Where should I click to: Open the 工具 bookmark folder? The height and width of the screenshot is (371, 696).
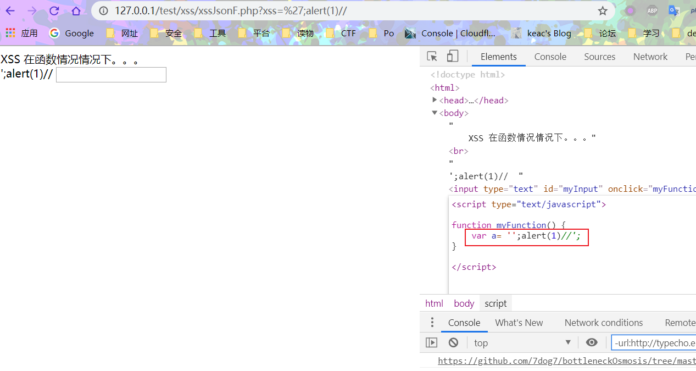(x=210, y=34)
